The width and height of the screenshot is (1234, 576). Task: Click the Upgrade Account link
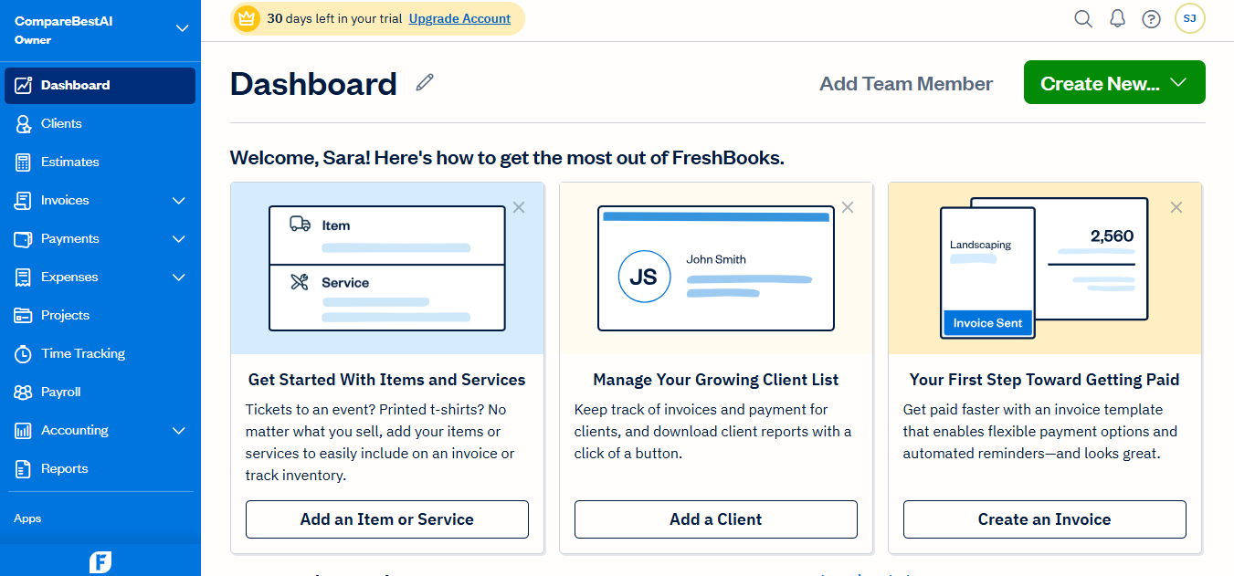point(459,18)
